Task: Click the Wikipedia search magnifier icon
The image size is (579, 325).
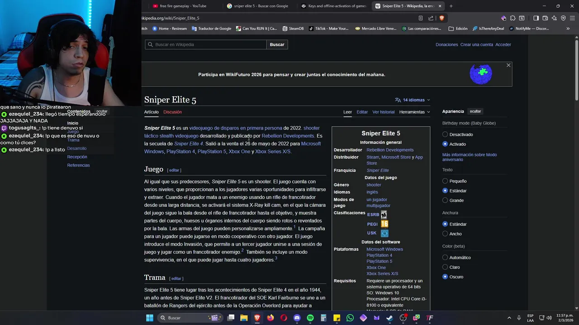Action: point(150,45)
